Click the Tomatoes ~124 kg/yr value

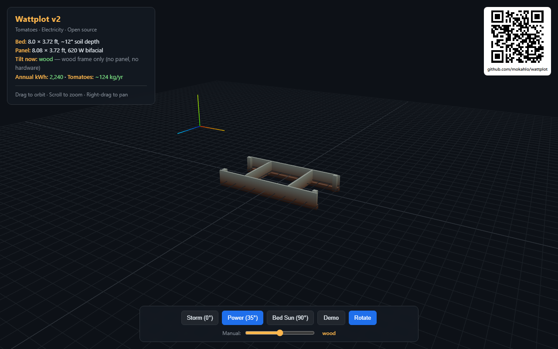coord(109,77)
